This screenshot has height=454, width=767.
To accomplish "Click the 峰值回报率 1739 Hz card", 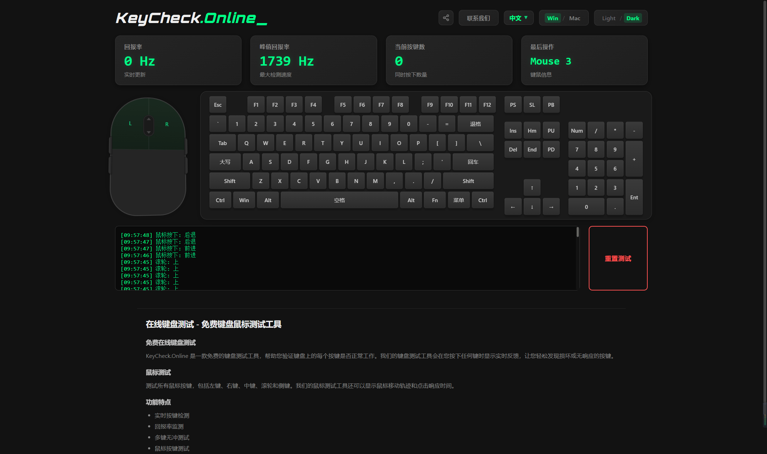I will click(x=314, y=60).
